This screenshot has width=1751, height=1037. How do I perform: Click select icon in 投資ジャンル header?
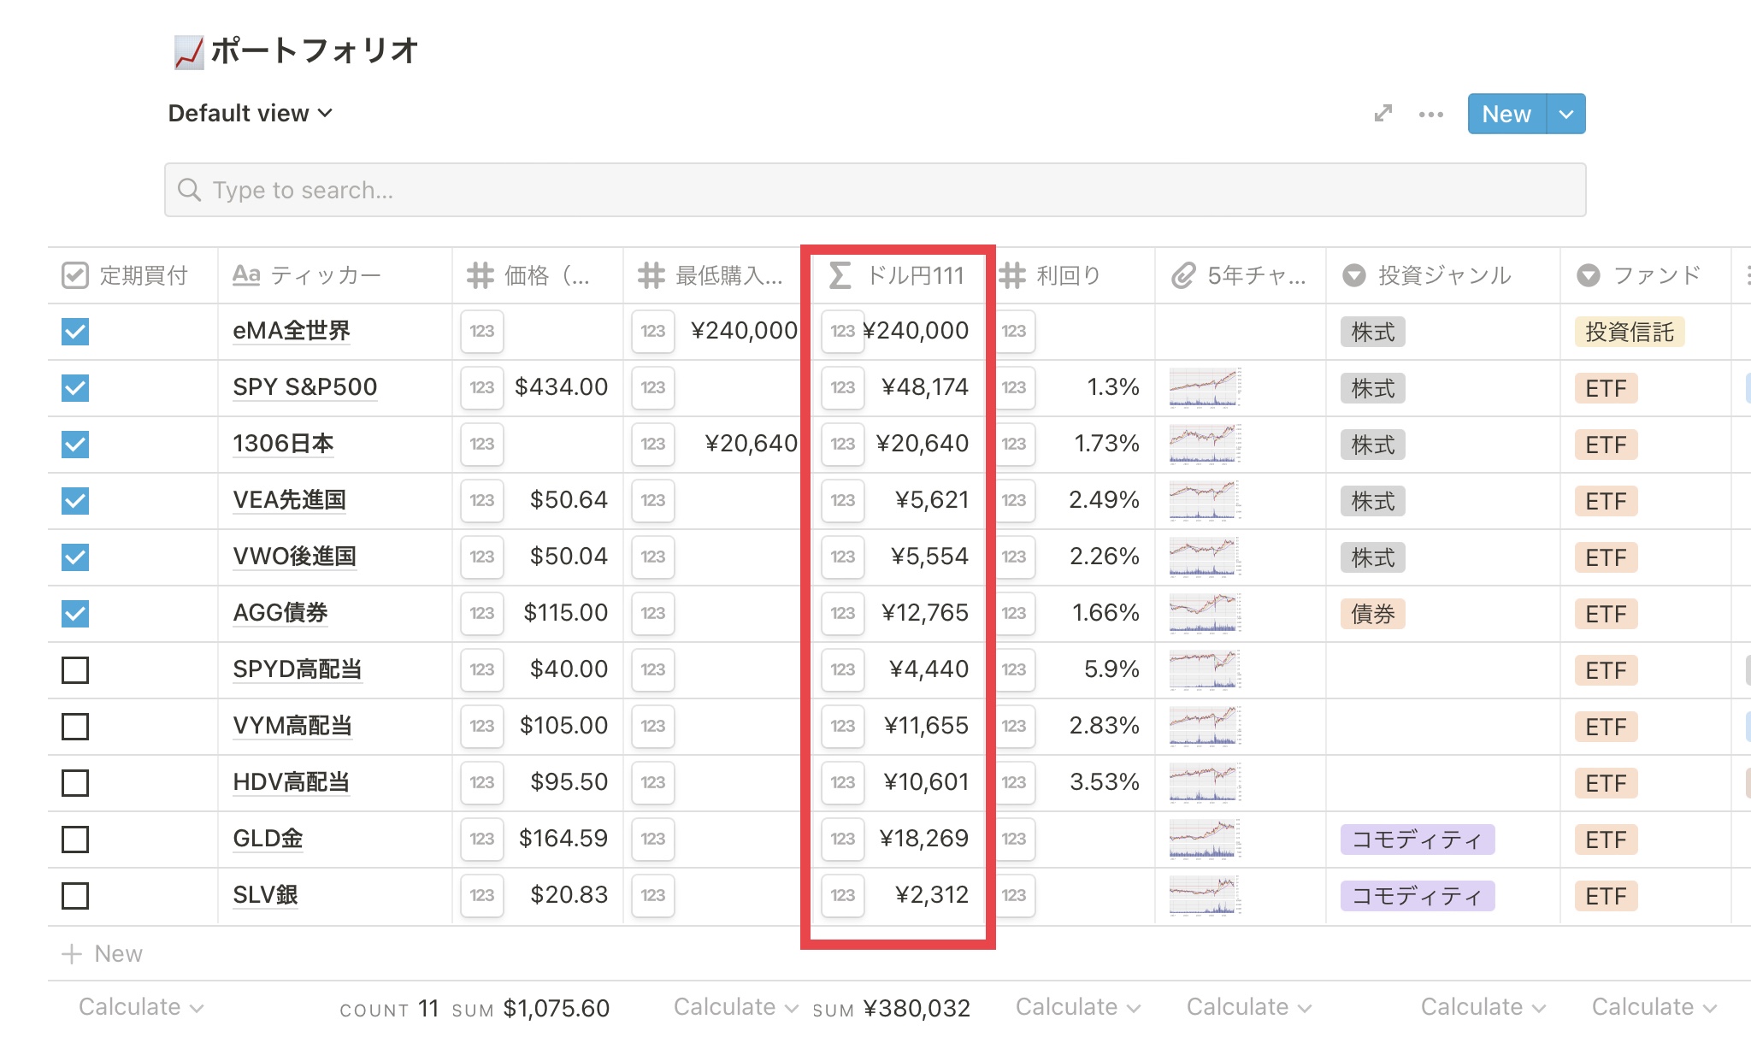1354,275
